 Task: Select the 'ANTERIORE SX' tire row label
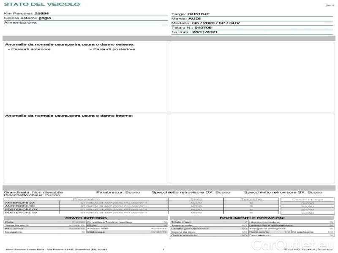20,206
